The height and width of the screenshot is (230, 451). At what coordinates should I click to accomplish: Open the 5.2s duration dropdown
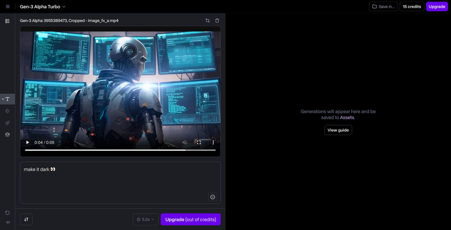coord(145,219)
